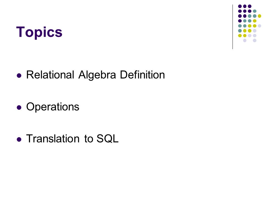Click the bottom-right lavender dot in decoration

click(x=254, y=41)
